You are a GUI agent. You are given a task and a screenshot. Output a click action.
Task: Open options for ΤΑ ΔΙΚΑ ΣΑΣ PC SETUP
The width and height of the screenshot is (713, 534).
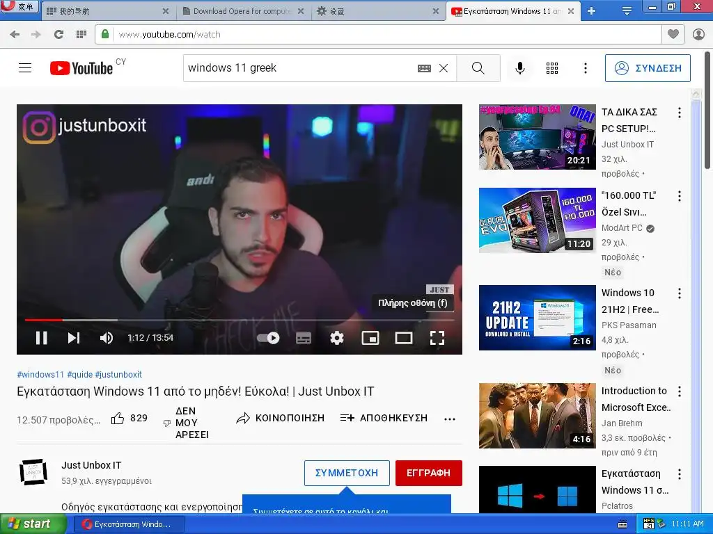(680, 113)
